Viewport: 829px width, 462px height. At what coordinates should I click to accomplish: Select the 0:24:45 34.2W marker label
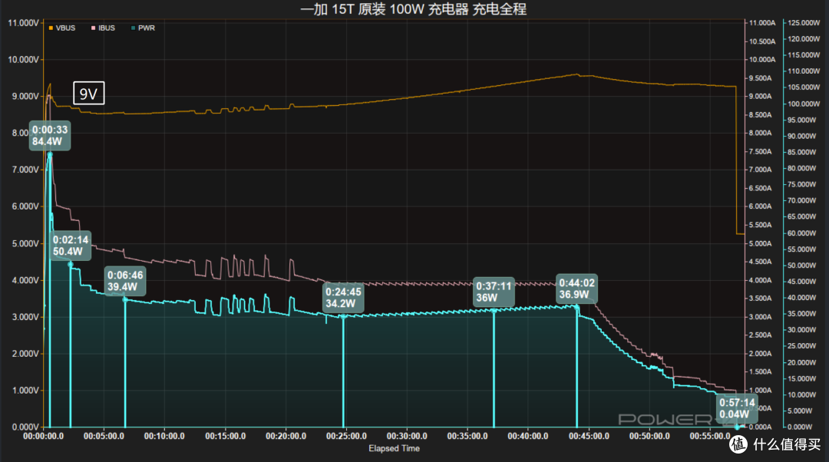(343, 298)
